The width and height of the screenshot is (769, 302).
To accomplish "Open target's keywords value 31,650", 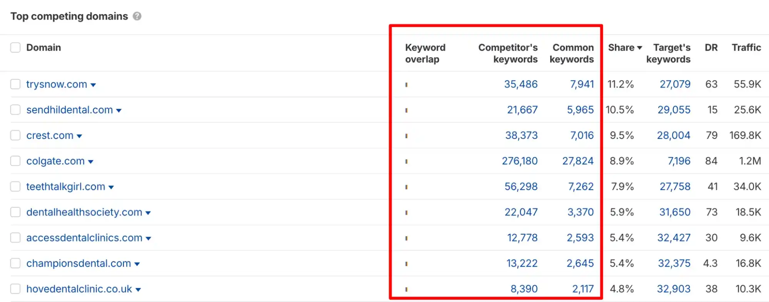I will pyautogui.click(x=675, y=212).
